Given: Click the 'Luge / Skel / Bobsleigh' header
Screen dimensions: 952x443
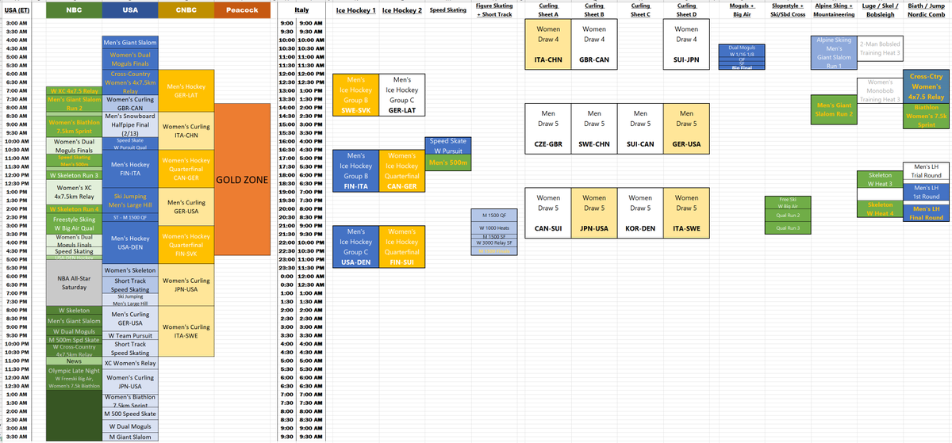Looking at the screenshot, I should [879, 10].
